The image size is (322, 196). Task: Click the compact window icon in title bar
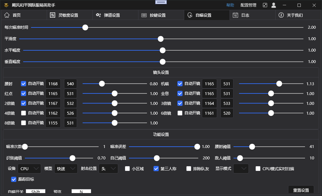click(265, 5)
